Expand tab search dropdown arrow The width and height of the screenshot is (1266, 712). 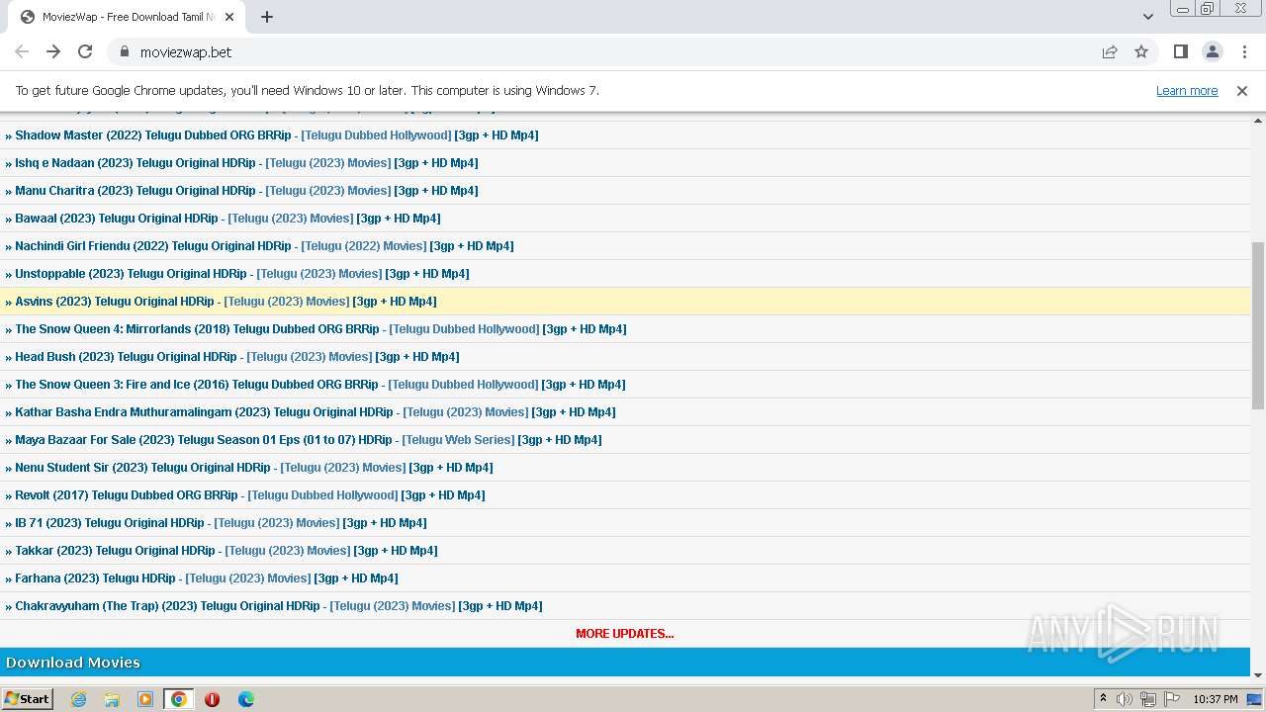tap(1147, 17)
